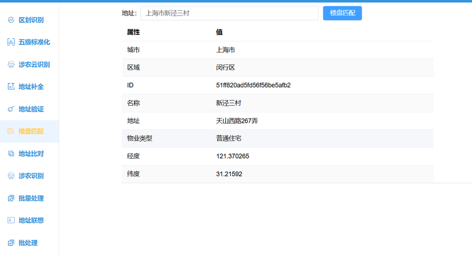The width and height of the screenshot is (472, 255).
Task: Select 楼盘匹配 sidebar label
Action: pyautogui.click(x=31, y=131)
